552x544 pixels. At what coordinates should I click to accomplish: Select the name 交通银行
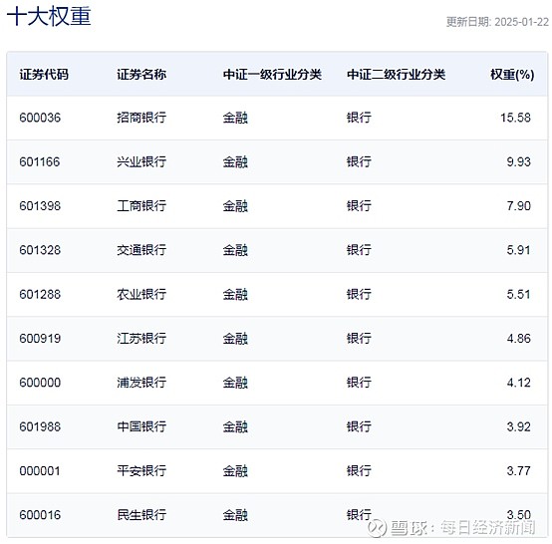141,250
